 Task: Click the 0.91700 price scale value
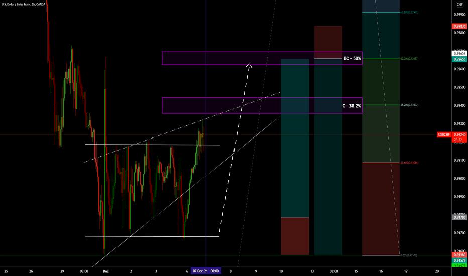(x=459, y=233)
